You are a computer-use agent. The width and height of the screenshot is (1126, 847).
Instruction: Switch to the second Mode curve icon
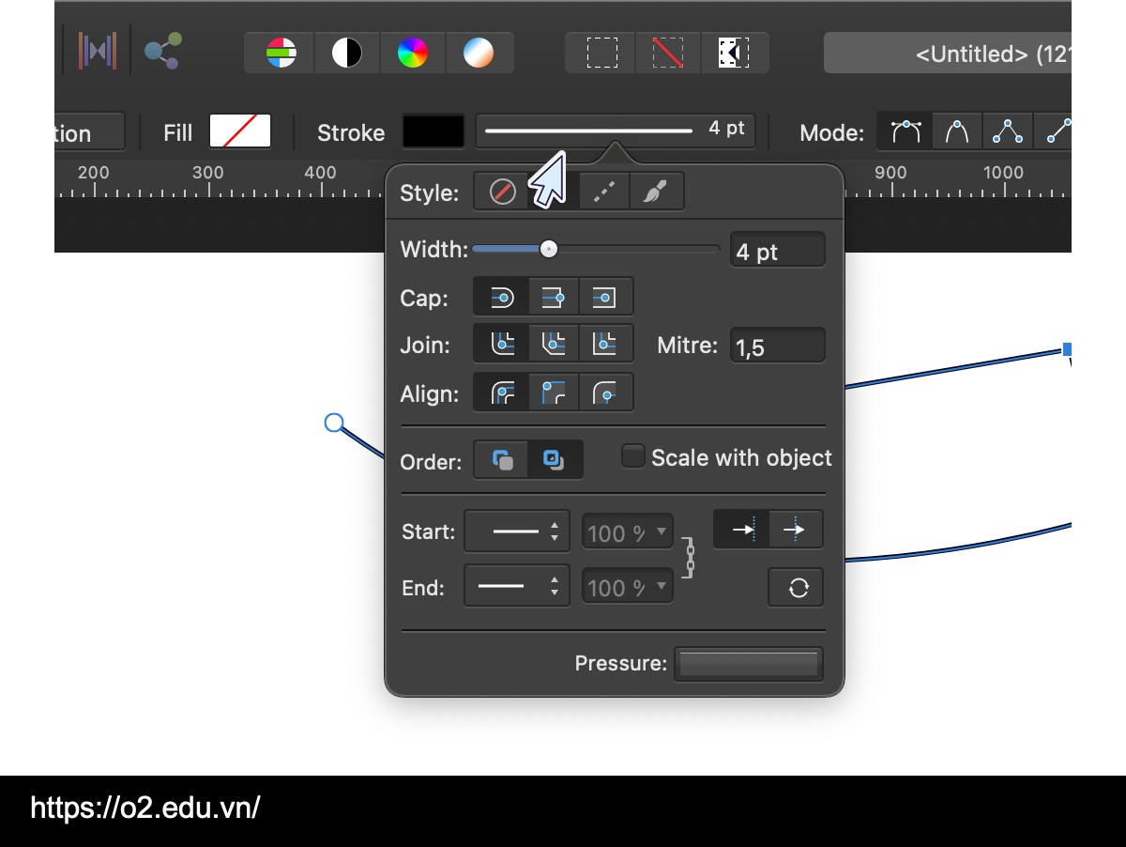[957, 131]
